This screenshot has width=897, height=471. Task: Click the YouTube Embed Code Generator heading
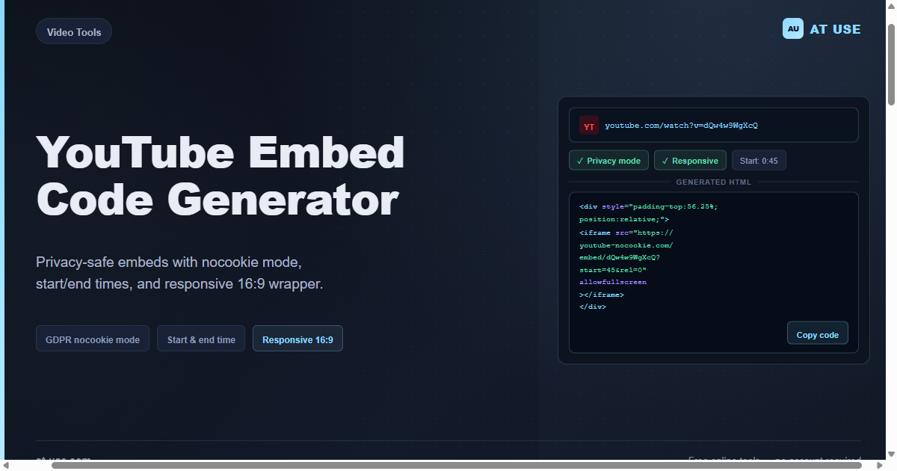[x=221, y=176]
